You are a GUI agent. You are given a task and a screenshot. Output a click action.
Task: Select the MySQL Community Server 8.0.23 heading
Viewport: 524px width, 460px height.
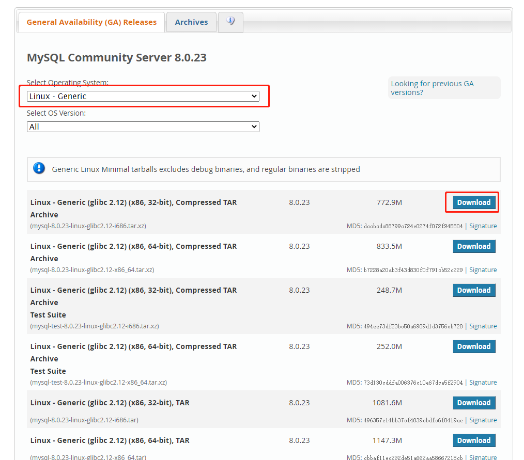pyautogui.click(x=117, y=58)
